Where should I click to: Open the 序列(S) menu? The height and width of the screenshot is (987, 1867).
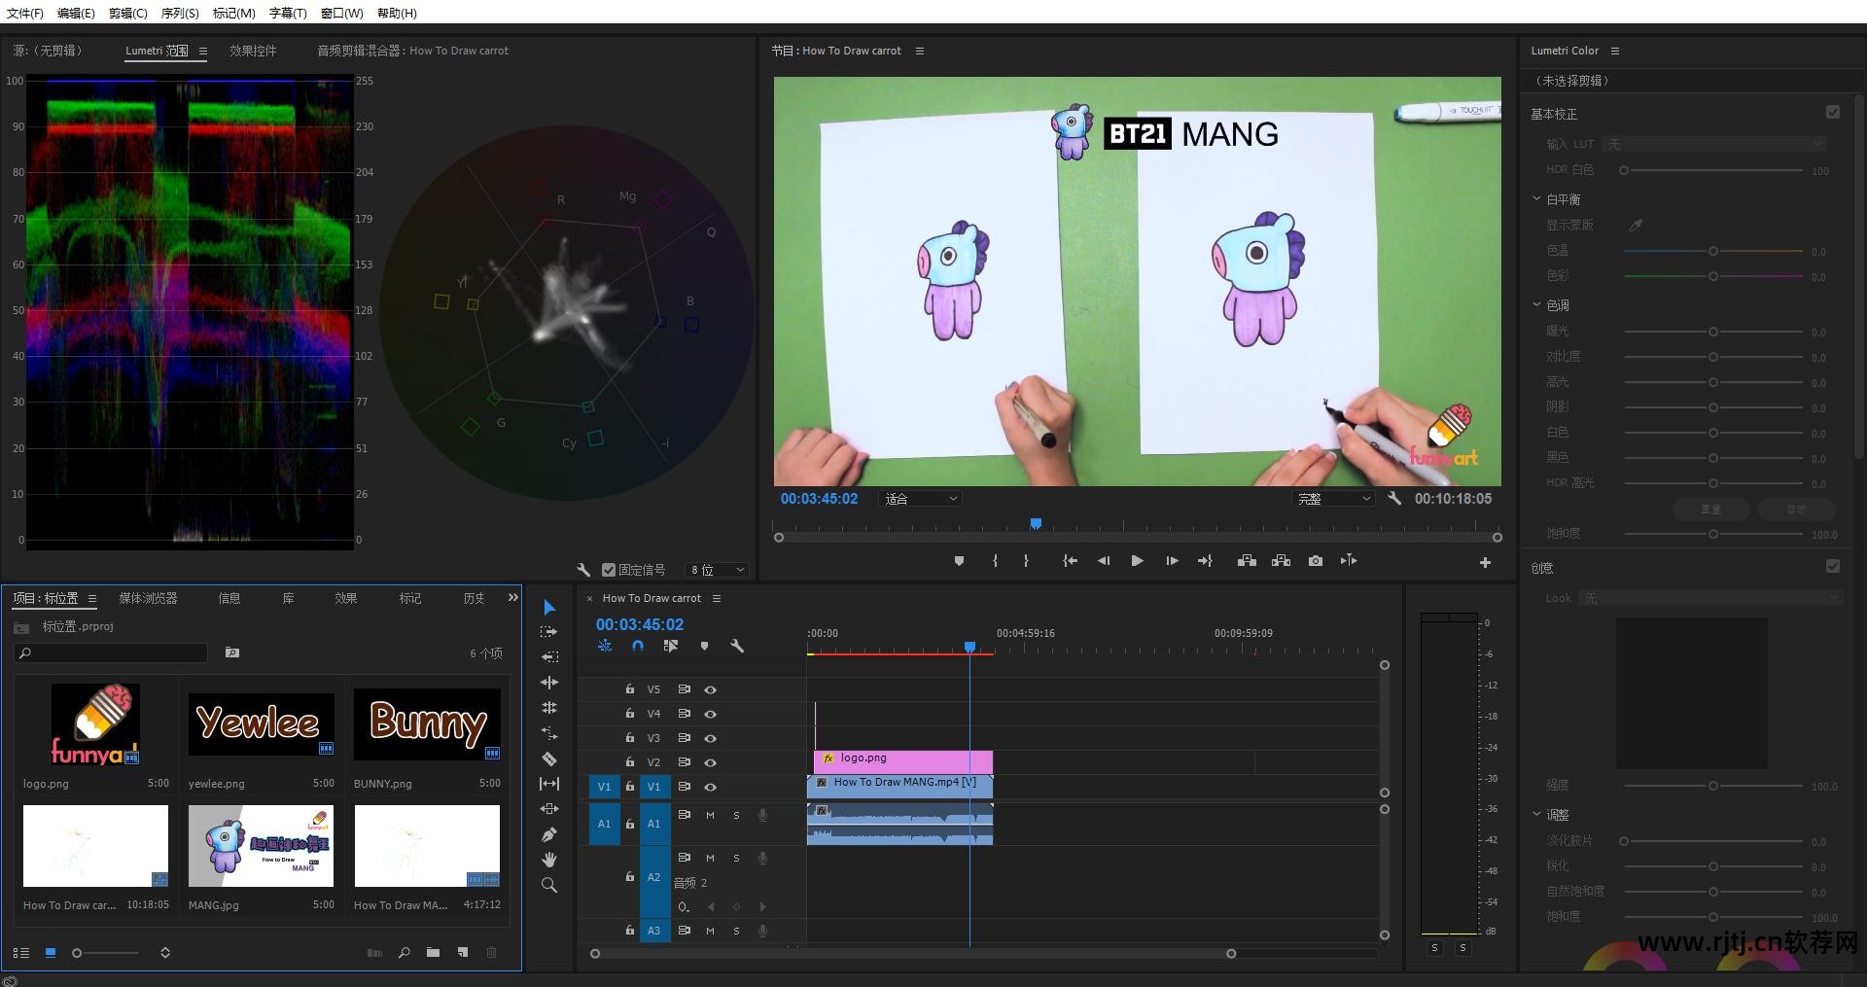(x=180, y=13)
